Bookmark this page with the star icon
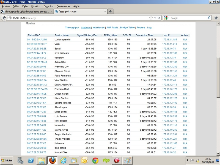 pyautogui.click(x=151, y=18)
